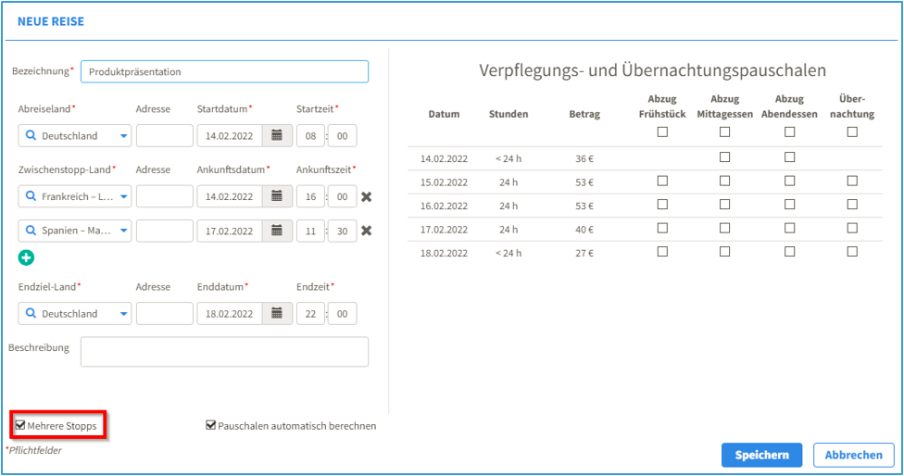Click the NEUE REISE title
Viewport: 904px width, 476px height.
click(51, 21)
